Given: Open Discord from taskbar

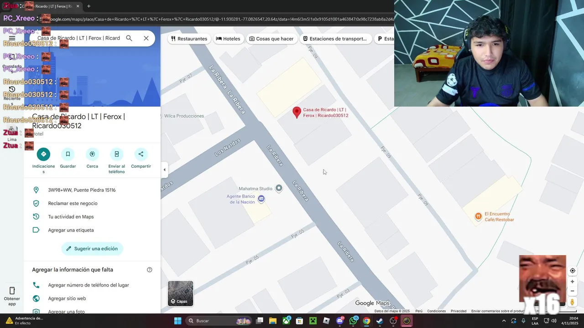Looking at the screenshot, I should click(340, 321).
